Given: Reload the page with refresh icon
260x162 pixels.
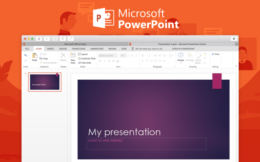Looking at the screenshot, I should point(63,39).
